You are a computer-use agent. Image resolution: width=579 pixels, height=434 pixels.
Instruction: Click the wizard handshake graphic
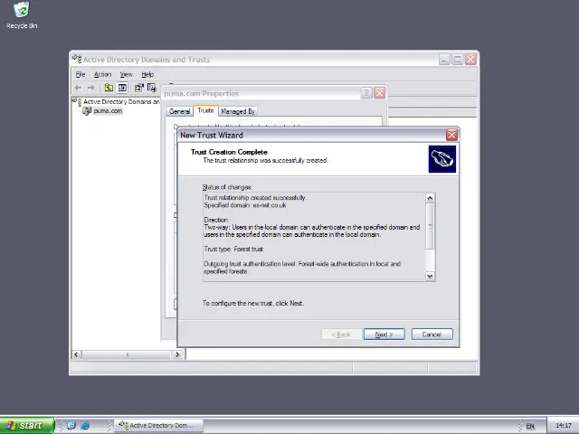pos(442,159)
